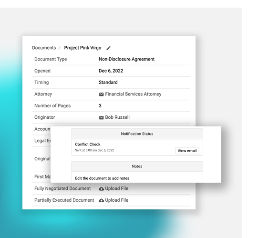
Task: Click the Notification Status header
Action: tap(137, 134)
